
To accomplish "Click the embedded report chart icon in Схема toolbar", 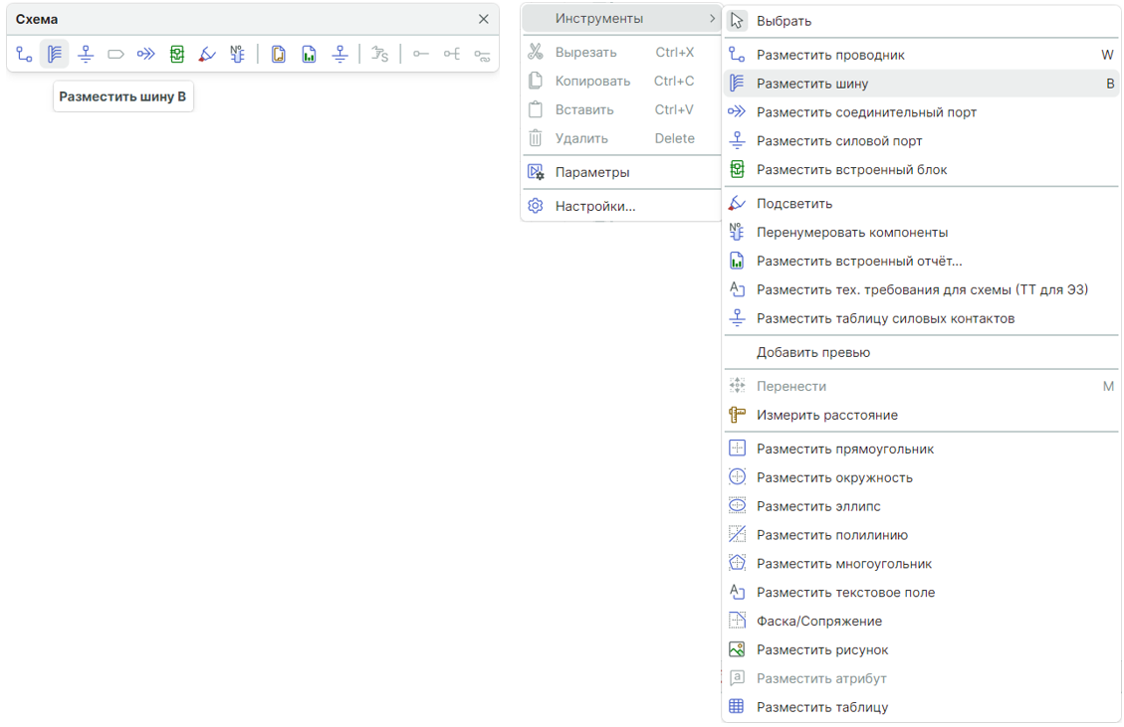I will 310,54.
